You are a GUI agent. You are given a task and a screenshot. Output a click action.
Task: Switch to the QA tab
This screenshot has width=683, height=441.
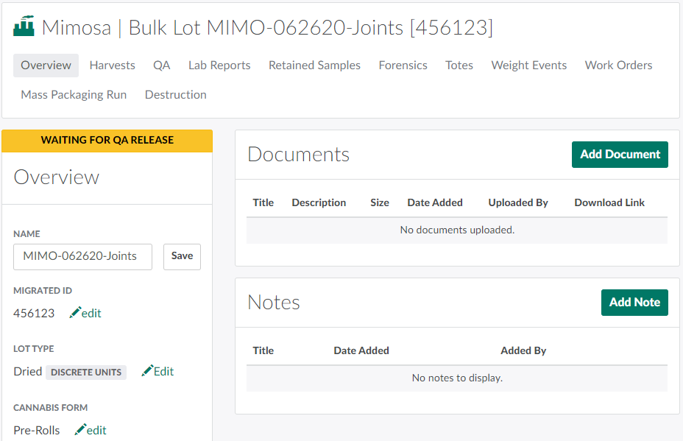(x=161, y=66)
